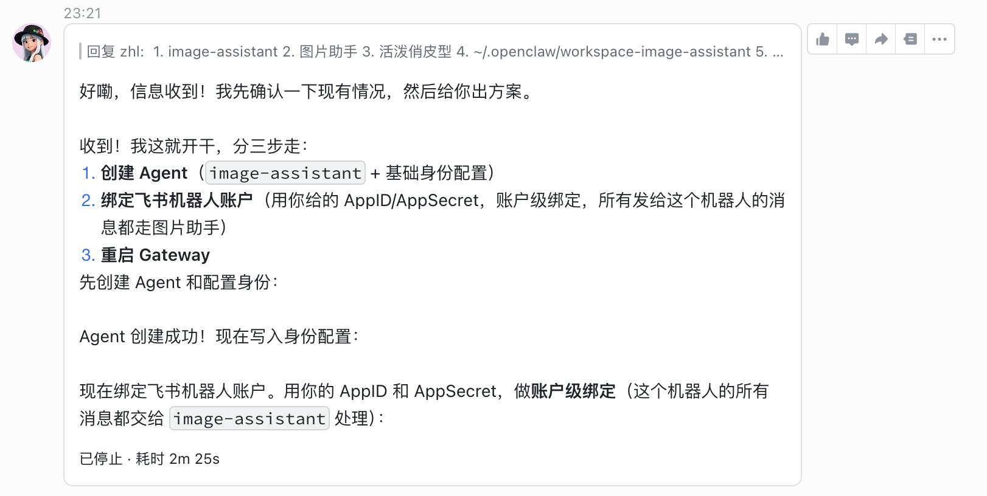This screenshot has width=987, height=496.
Task: Click the bold "账户级绑定" in the last paragraph
Action: tap(573, 391)
